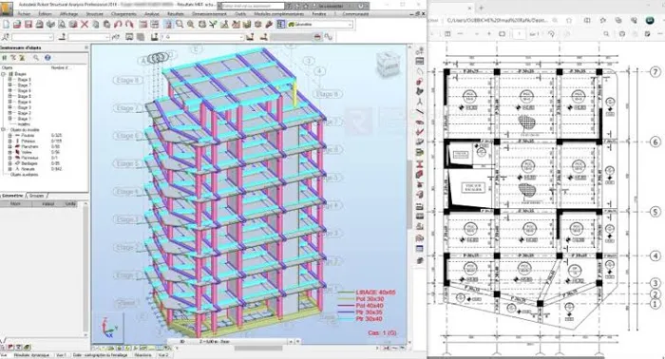665x359 pixels.
Task: Click the navigation view cube in 3D view
Action: pyautogui.click(x=388, y=66)
